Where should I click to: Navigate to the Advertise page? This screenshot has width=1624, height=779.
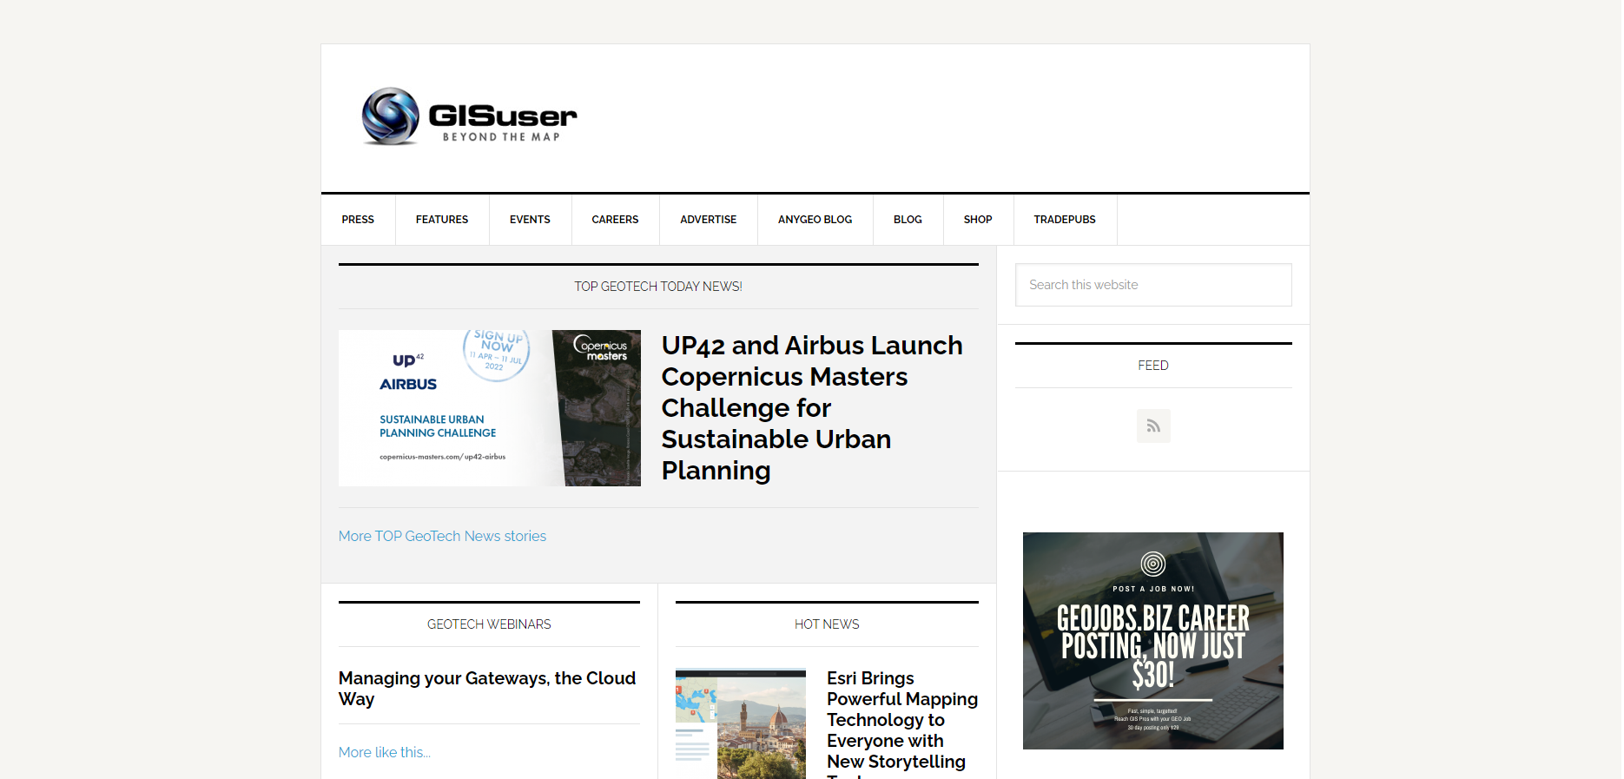pos(708,220)
